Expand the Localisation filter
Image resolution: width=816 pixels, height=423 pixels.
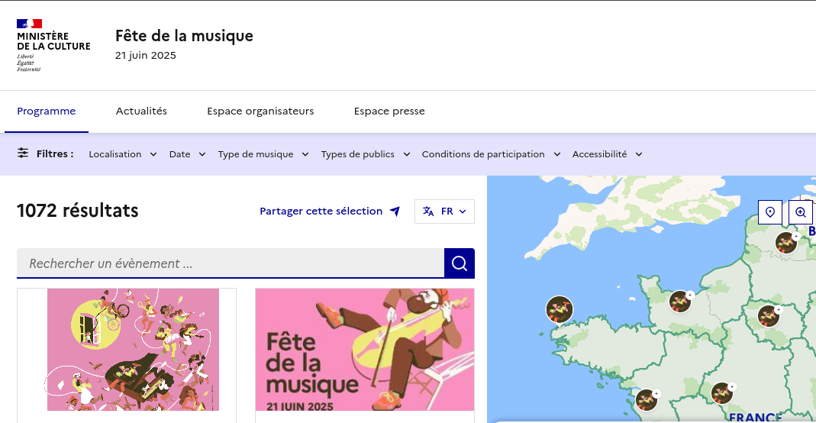click(123, 154)
